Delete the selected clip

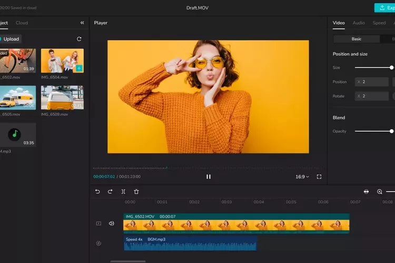point(136,191)
